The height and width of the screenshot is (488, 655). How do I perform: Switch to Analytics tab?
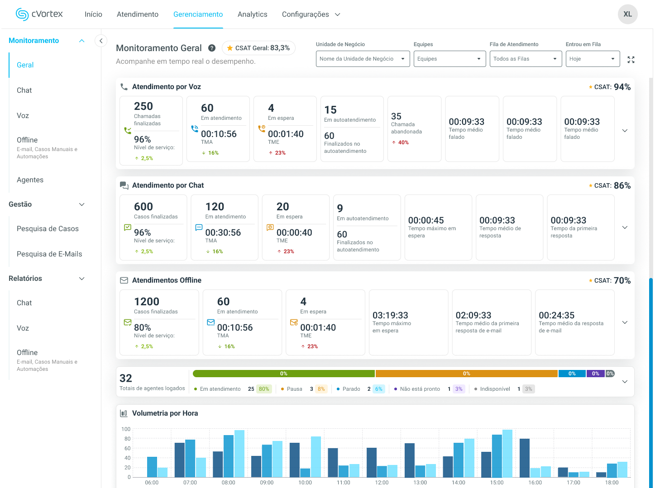[x=253, y=14]
